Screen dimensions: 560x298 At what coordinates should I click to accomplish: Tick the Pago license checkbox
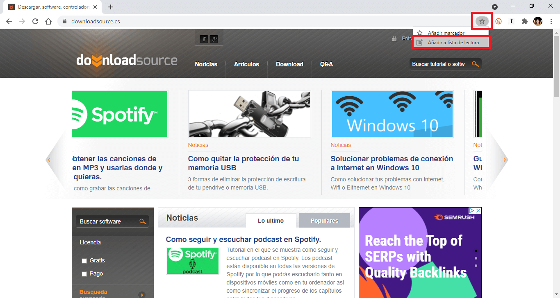coord(84,274)
